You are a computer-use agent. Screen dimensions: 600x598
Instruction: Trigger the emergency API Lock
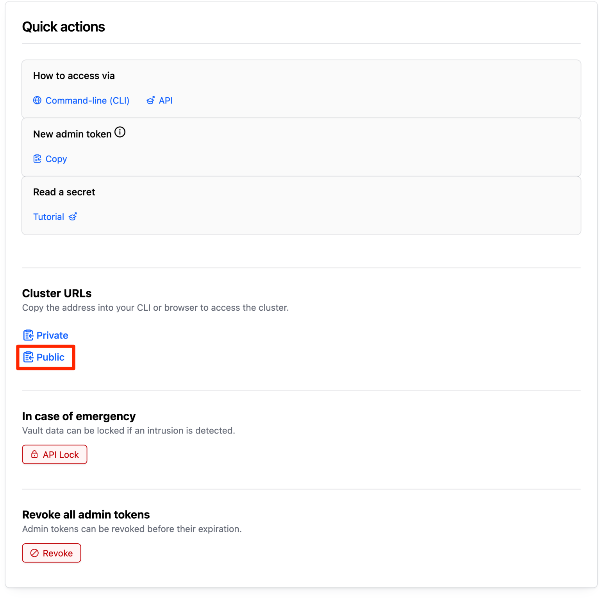click(x=54, y=454)
